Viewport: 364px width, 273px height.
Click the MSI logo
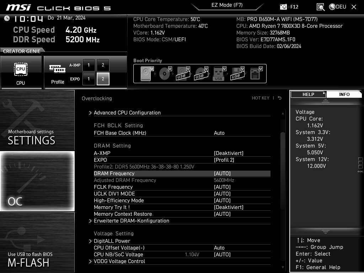coord(18,7)
